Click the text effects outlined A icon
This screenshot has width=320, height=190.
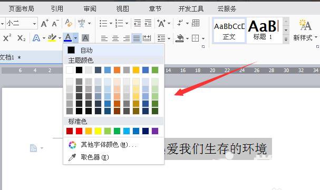36,38
